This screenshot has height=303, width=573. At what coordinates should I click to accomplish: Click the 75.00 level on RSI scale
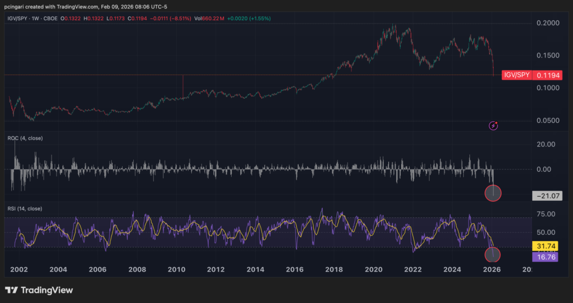click(545, 214)
